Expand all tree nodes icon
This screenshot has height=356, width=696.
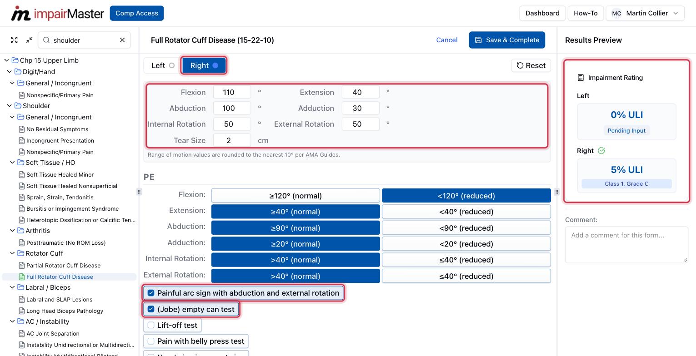pos(15,40)
